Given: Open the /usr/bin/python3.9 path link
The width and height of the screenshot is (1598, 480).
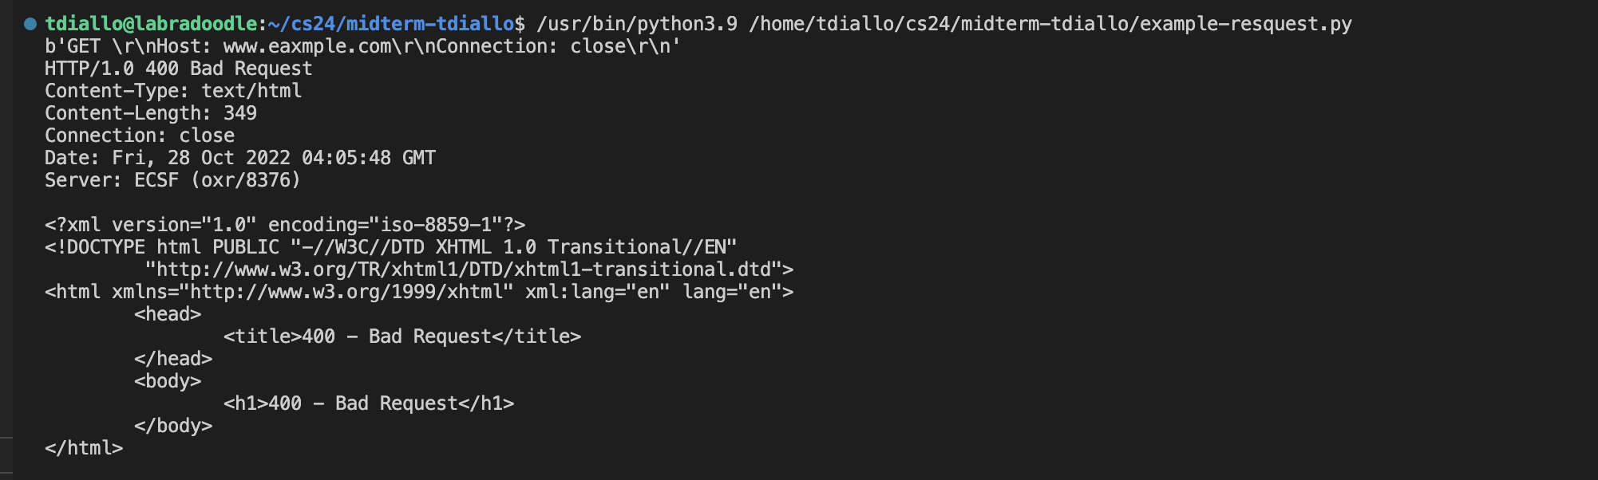Looking at the screenshot, I should click(636, 24).
